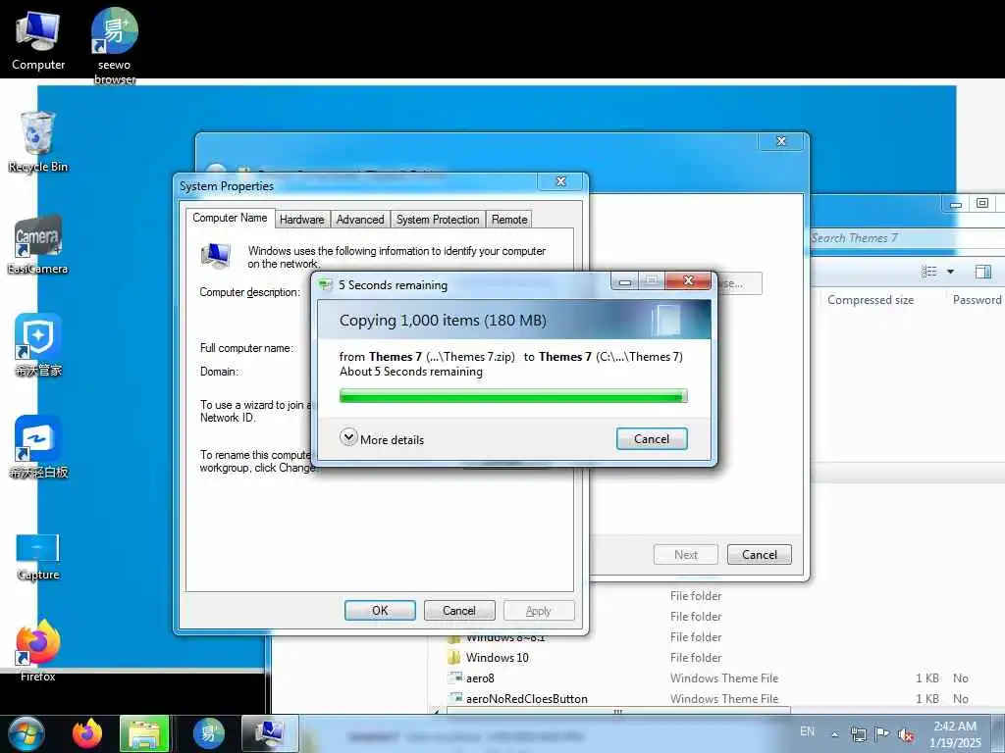Image resolution: width=1005 pixels, height=753 pixels.
Task: Launch the EasiCamera desktop shortcut
Action: (x=38, y=244)
